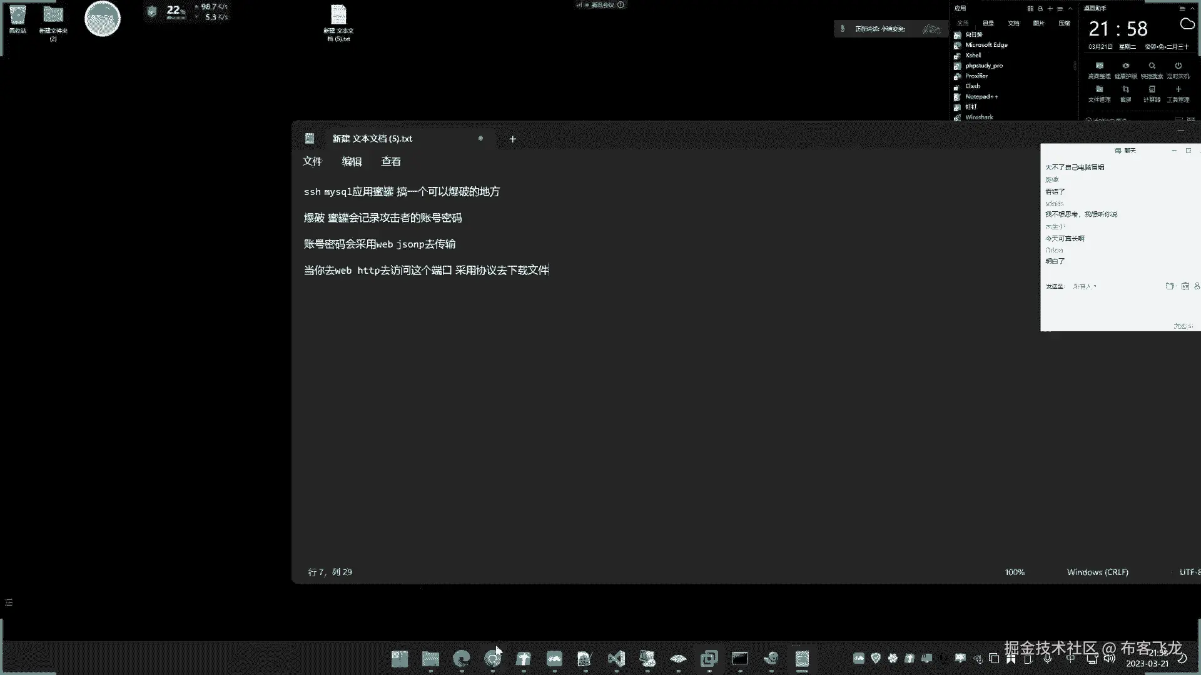1201x675 pixels.
Task: Switch to the 文档 category tab
Action: [x=1013, y=23]
